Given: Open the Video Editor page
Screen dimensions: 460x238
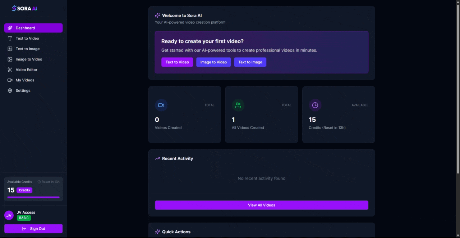Looking at the screenshot, I should pos(26,70).
